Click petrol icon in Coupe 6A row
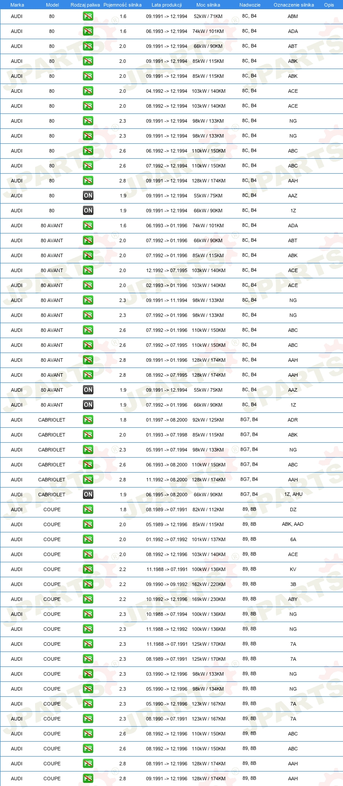This screenshot has width=343, height=786. (88, 539)
